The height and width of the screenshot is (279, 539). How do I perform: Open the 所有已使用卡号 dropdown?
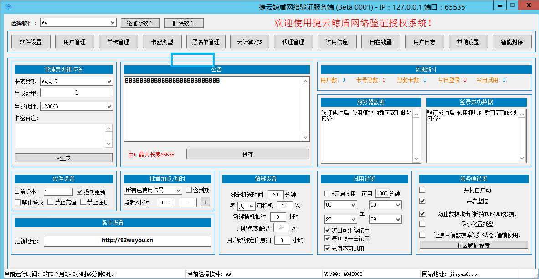pos(153,190)
